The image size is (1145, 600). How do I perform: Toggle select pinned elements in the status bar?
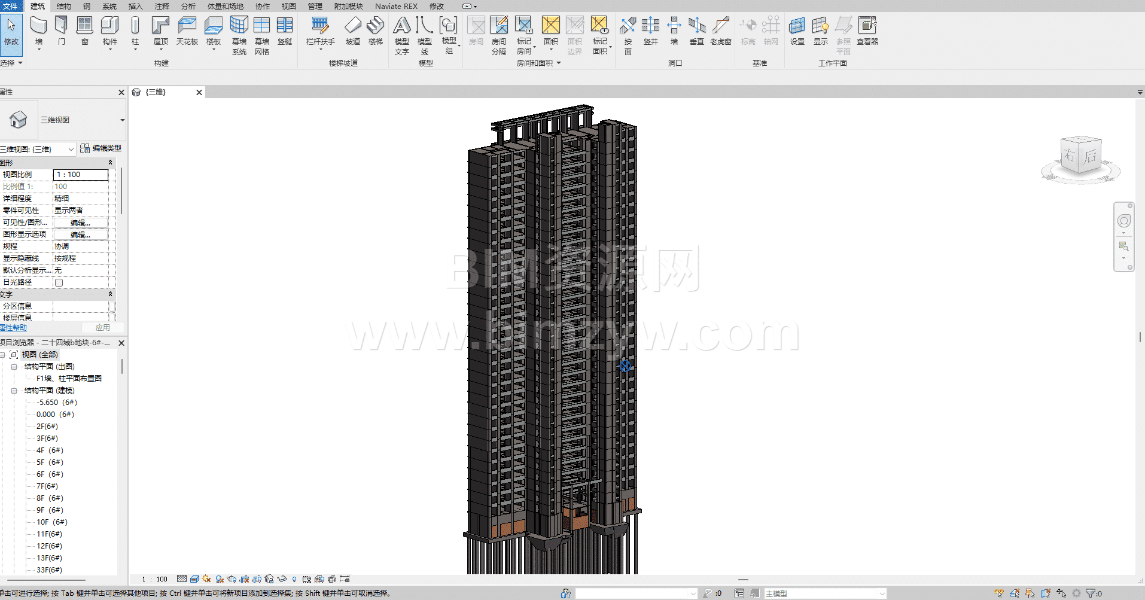tap(1030, 593)
